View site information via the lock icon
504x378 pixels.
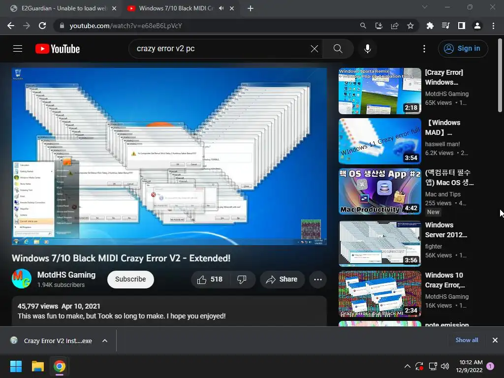click(x=62, y=26)
